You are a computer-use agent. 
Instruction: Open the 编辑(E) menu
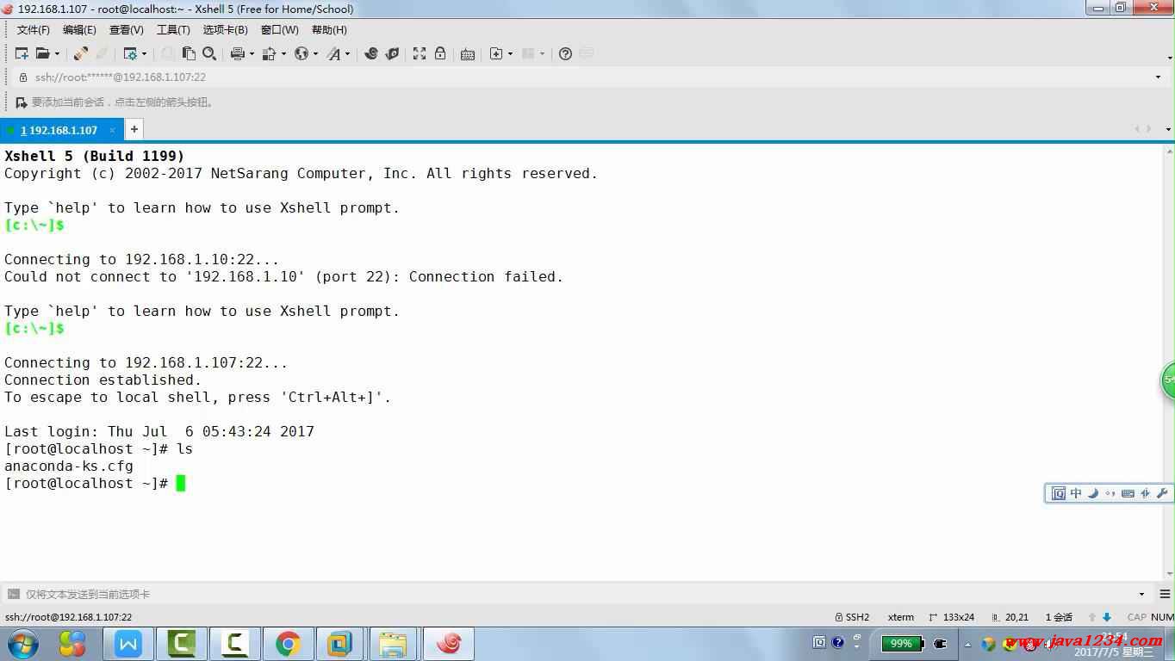pyautogui.click(x=79, y=30)
